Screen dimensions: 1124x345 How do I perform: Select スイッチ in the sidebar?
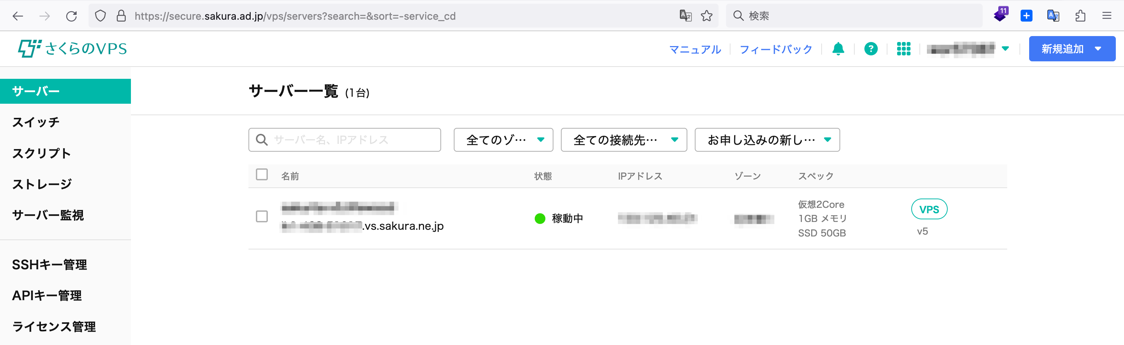36,122
